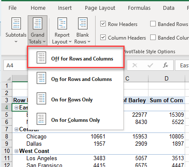Click the cell with value 1957
Screen dimensions: 189x167
(x=99, y=144)
